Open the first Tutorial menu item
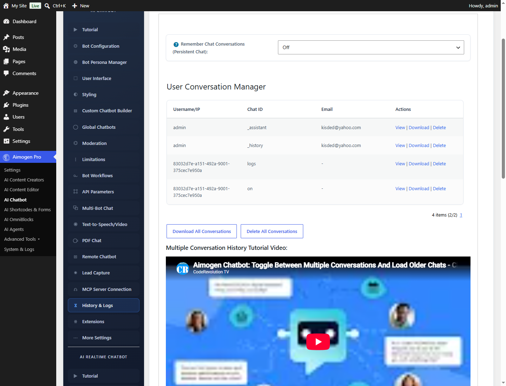 (104, 30)
